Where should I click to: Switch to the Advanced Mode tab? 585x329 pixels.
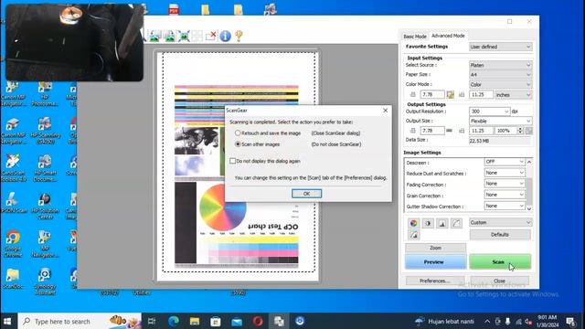coord(448,36)
